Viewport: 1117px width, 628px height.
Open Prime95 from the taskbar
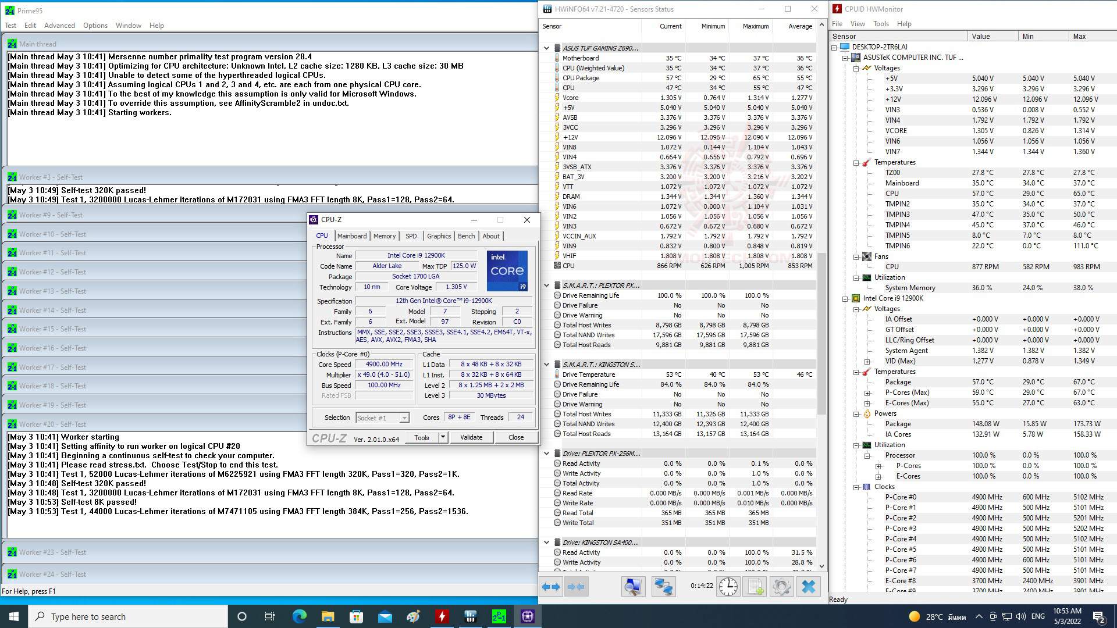499,616
